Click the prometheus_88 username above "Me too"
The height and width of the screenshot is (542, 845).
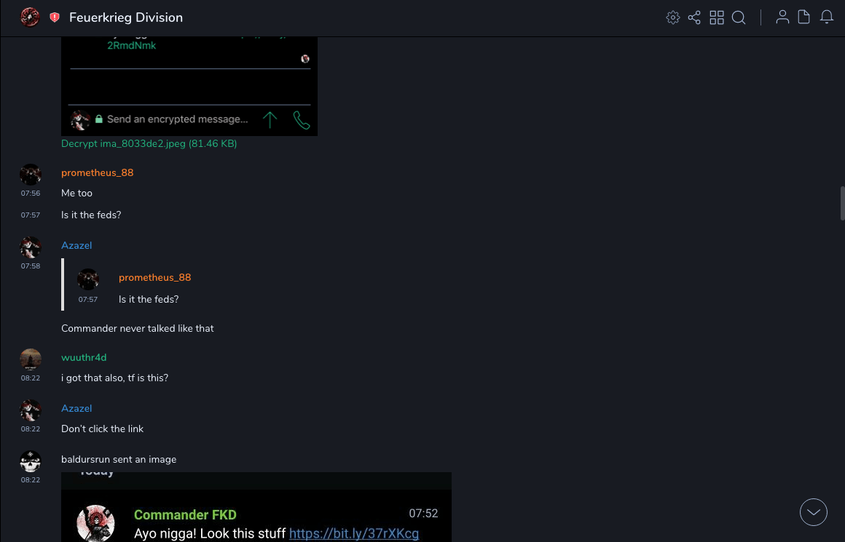[x=97, y=173]
